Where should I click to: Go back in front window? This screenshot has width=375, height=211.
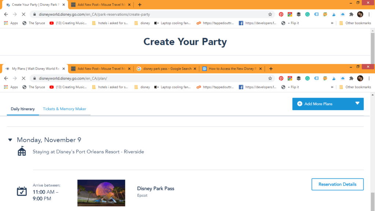(6, 78)
